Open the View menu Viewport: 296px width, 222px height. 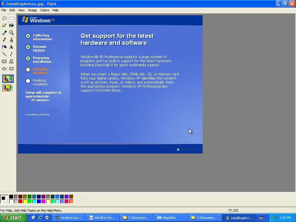click(x=21, y=10)
